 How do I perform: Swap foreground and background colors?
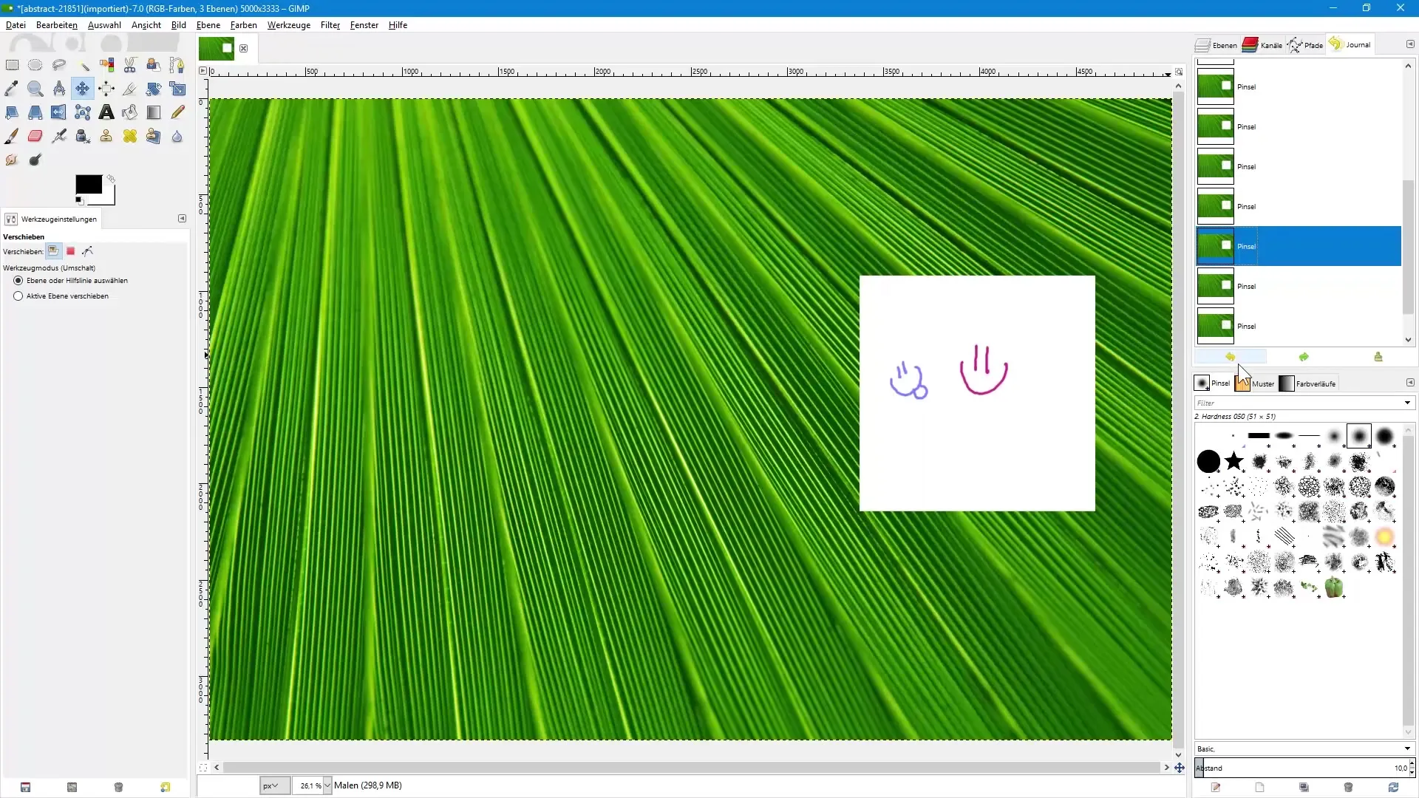click(x=111, y=179)
